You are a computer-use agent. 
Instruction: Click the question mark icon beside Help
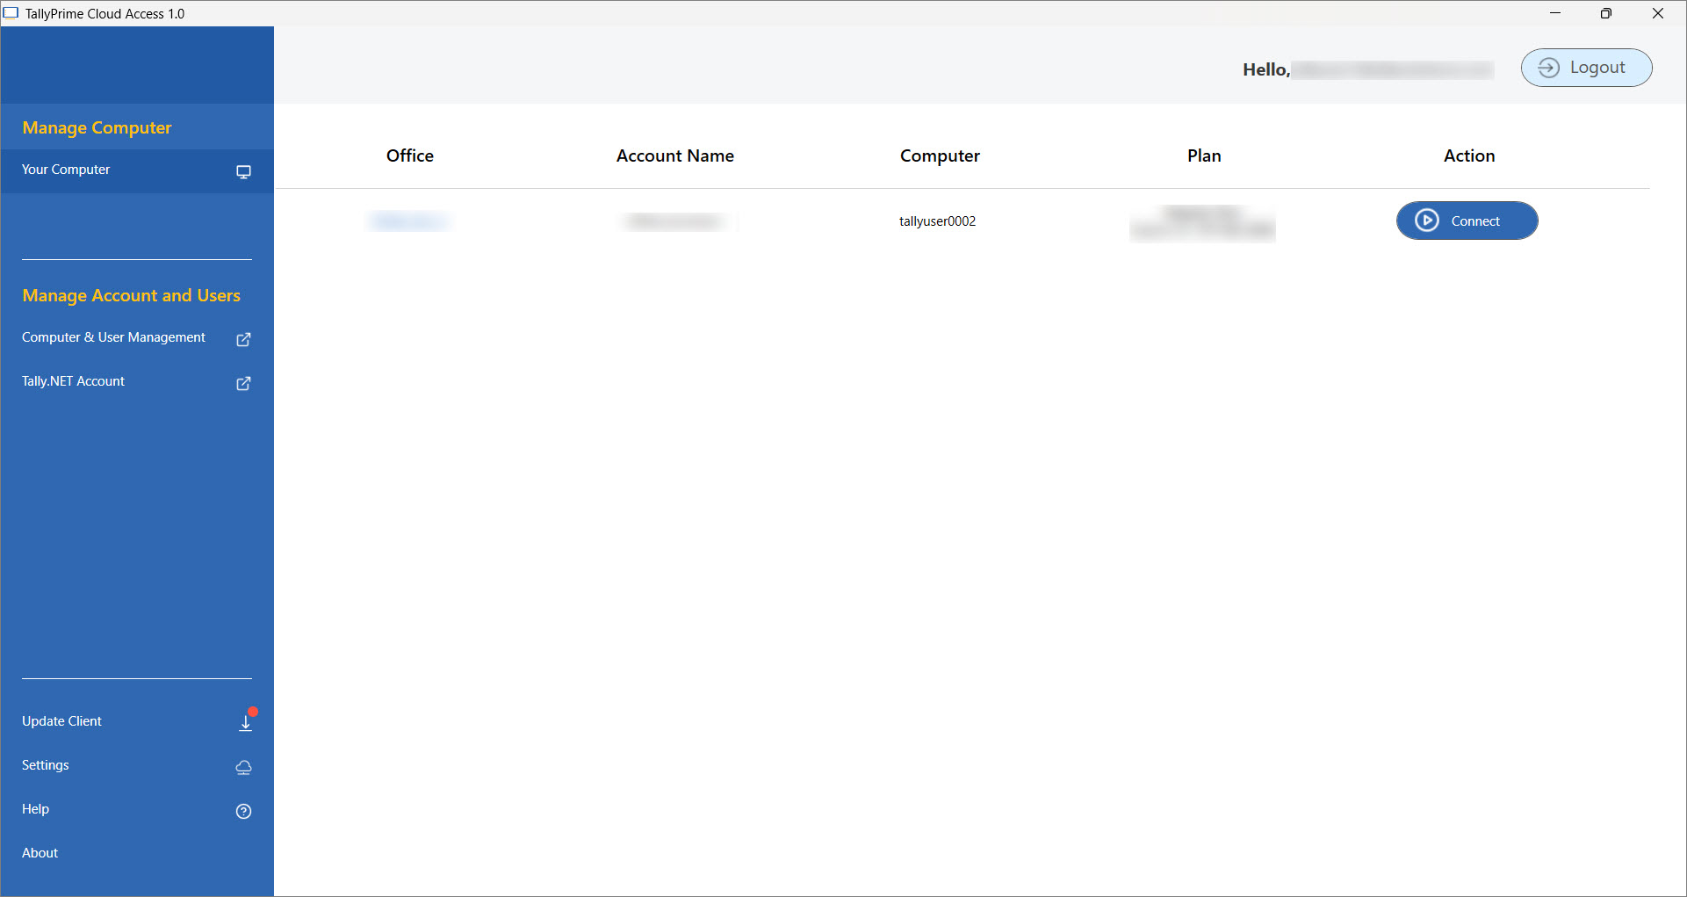click(244, 811)
